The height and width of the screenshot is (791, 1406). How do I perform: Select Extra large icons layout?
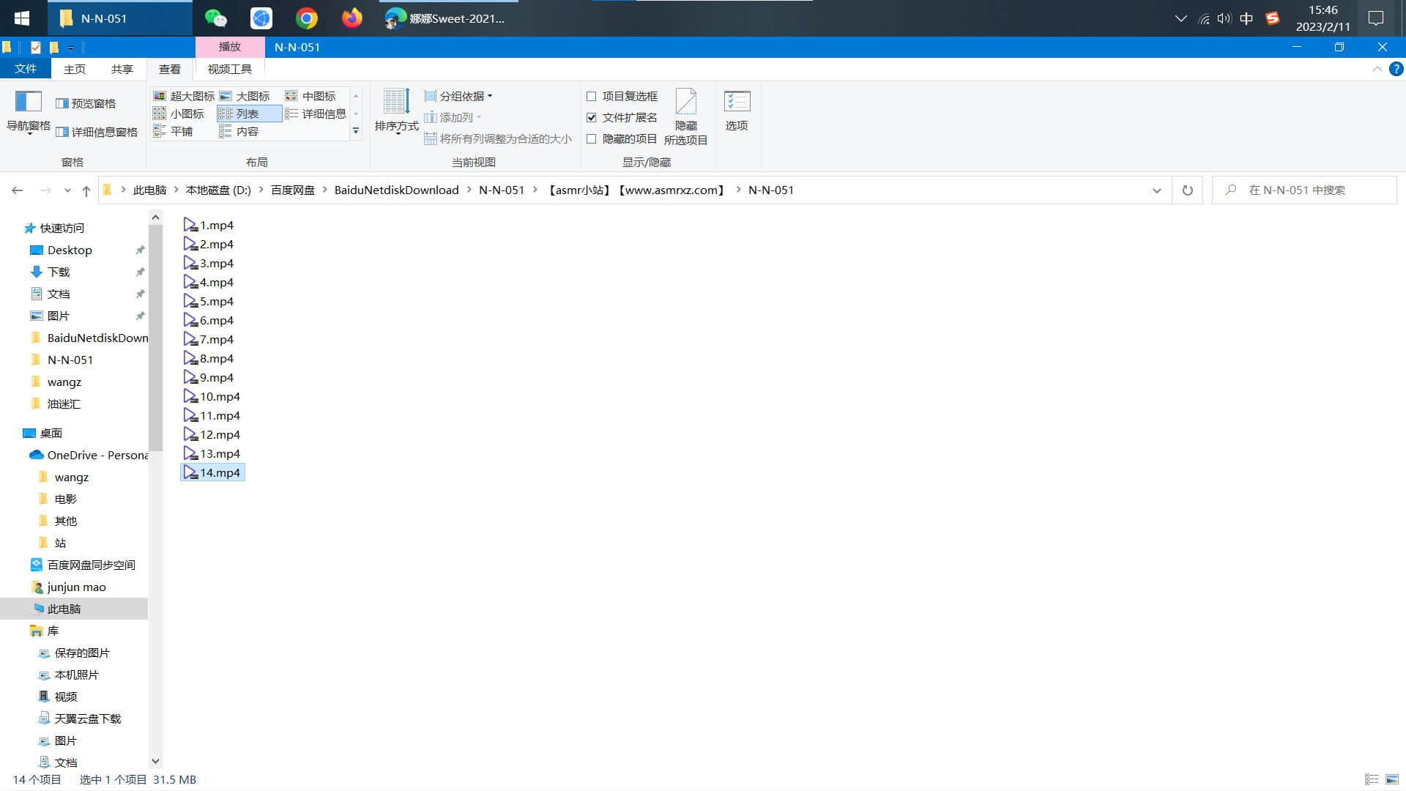[184, 96]
